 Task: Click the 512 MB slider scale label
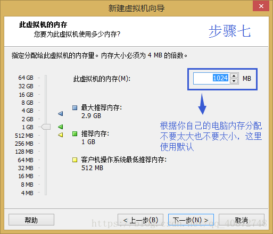pyautogui.click(x=24, y=136)
